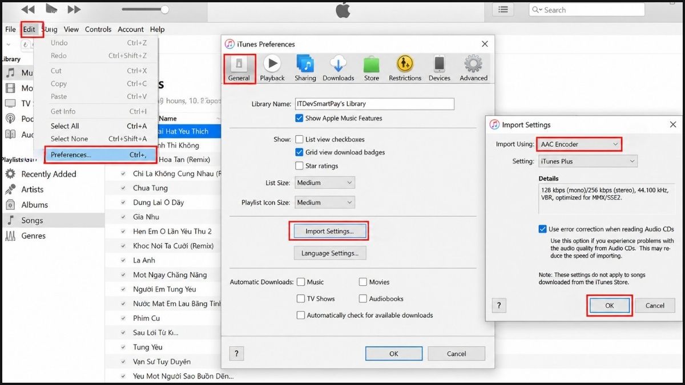Screen dimensions: 685x385
Task: Select song Phim Cu in list
Action: (x=147, y=318)
